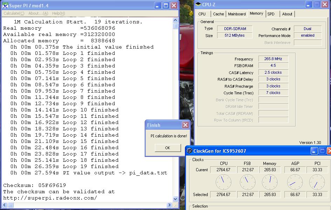331x210 pixels.
Task: Minimize the Super PI window
Action: point(158,6)
